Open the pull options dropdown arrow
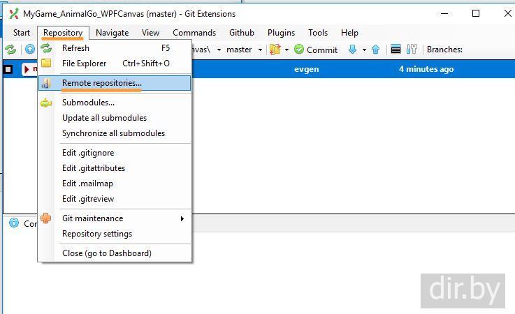The height and width of the screenshot is (314, 515). click(364, 50)
